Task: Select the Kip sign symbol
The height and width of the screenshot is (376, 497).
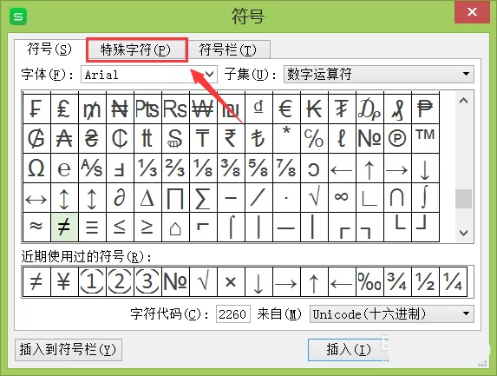Action: pos(315,109)
